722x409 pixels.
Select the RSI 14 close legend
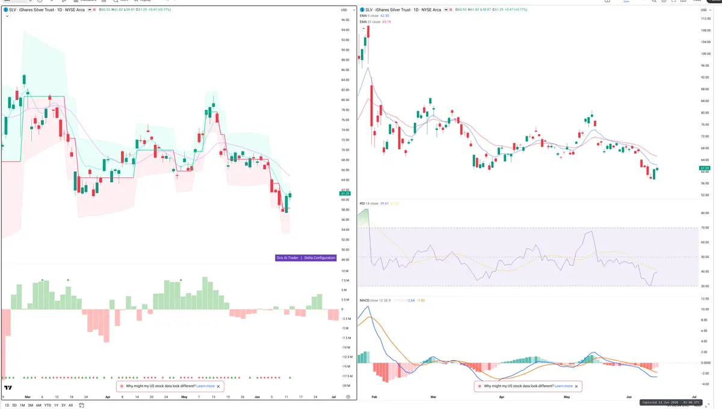point(369,203)
